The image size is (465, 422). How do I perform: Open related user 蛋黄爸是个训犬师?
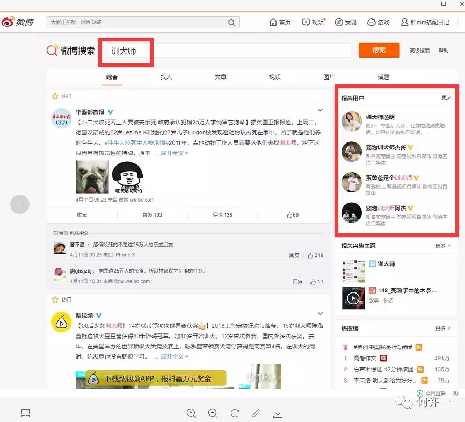point(389,178)
